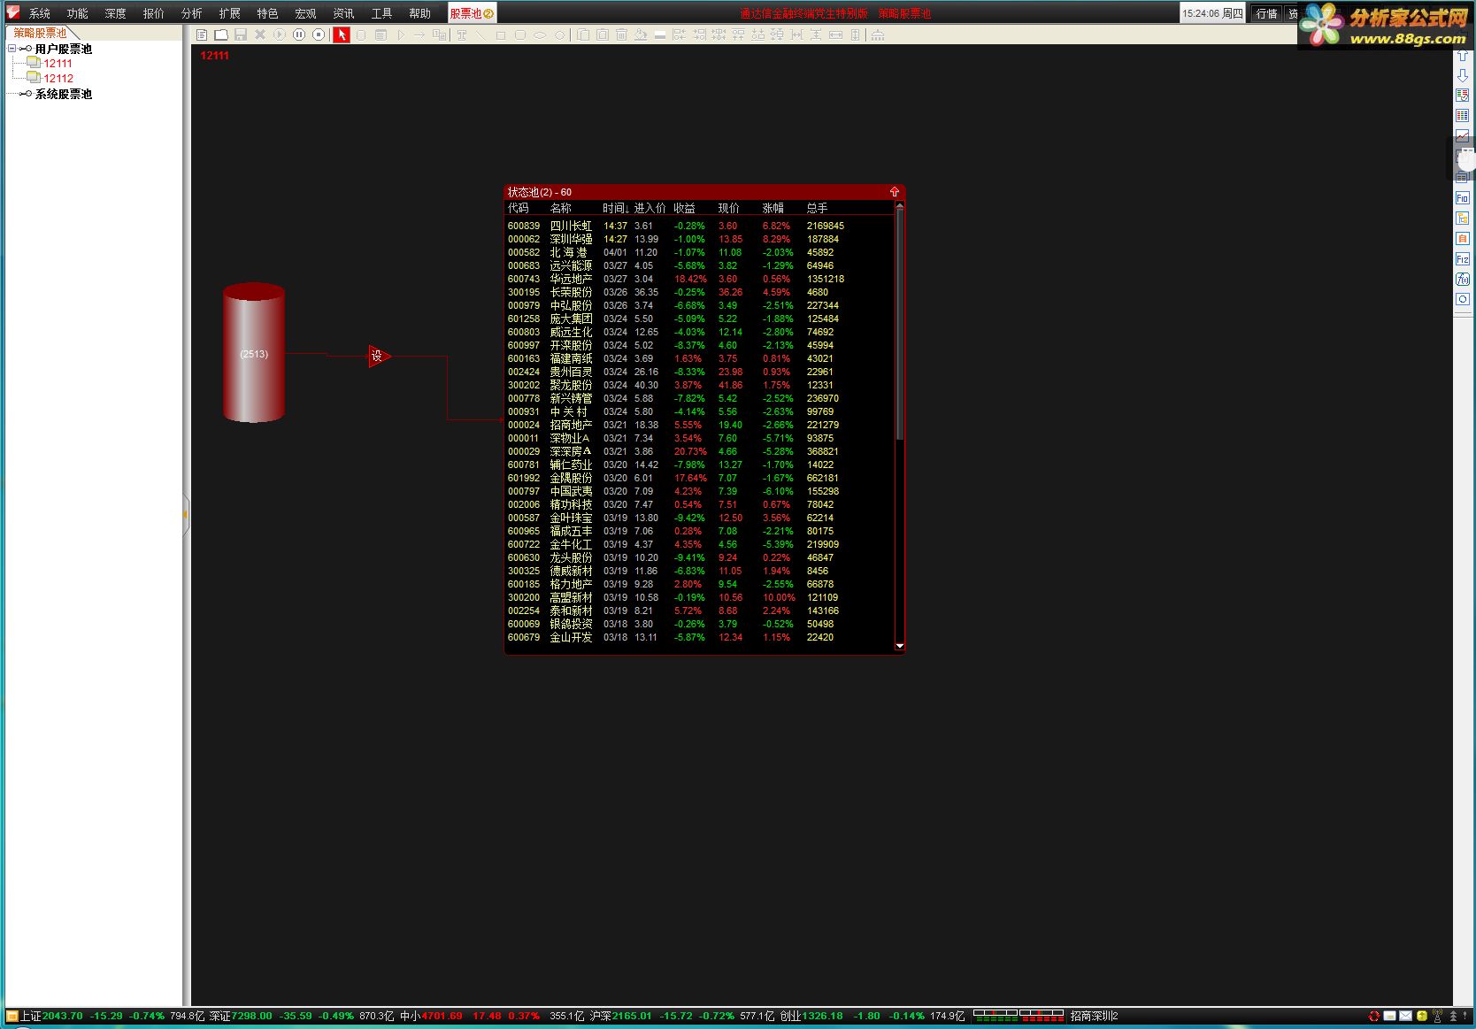Click the hierarchy tree sidebar icon

[x=1463, y=218]
